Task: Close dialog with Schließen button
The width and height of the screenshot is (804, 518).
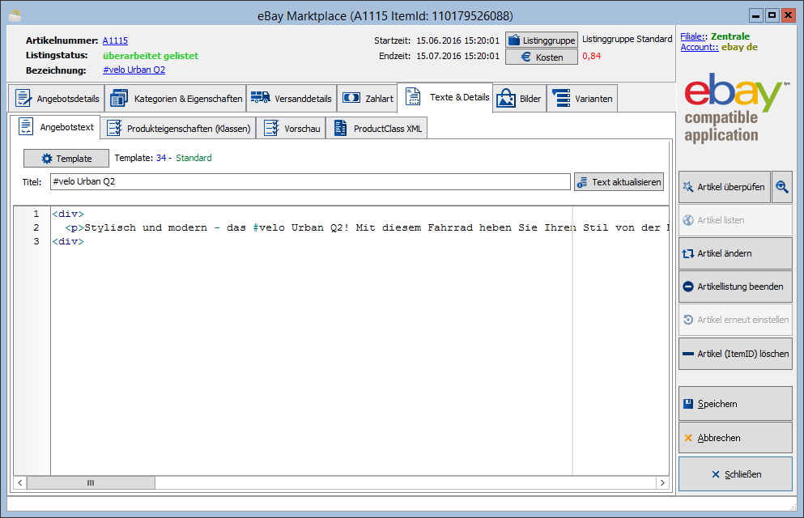Action: coord(735,474)
